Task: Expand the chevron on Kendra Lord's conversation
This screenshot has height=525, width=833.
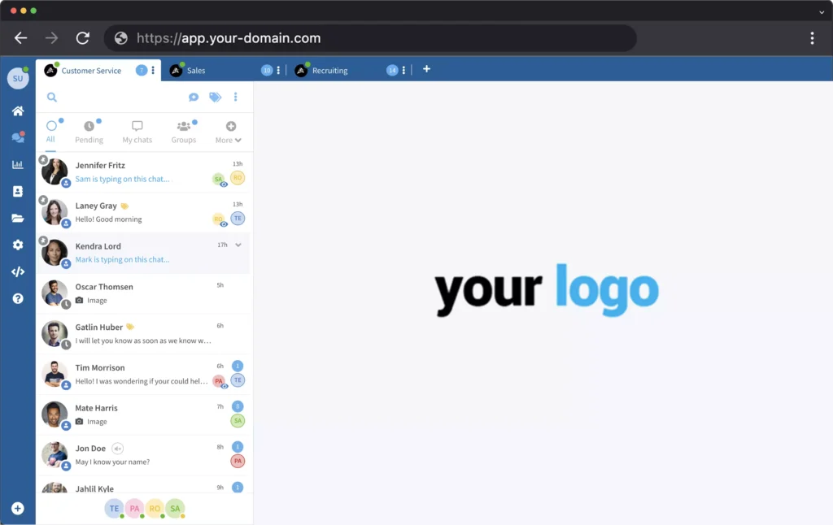Action: tap(238, 244)
